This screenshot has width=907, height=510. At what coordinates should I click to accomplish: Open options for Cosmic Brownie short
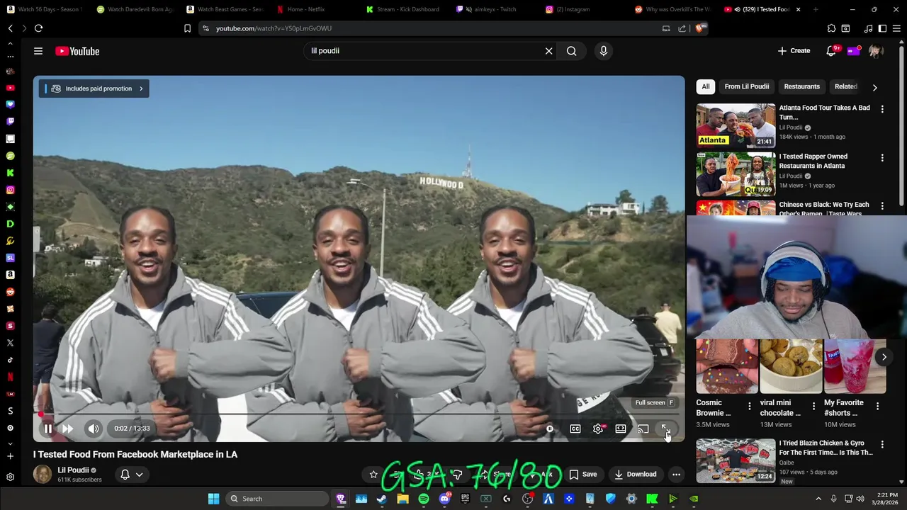(749, 407)
